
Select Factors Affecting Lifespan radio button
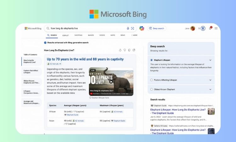[x=151, y=80]
